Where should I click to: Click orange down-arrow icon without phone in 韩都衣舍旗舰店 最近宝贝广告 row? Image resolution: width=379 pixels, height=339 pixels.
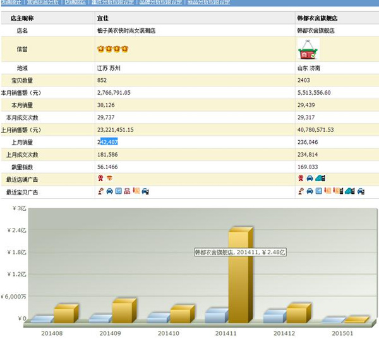327,191
